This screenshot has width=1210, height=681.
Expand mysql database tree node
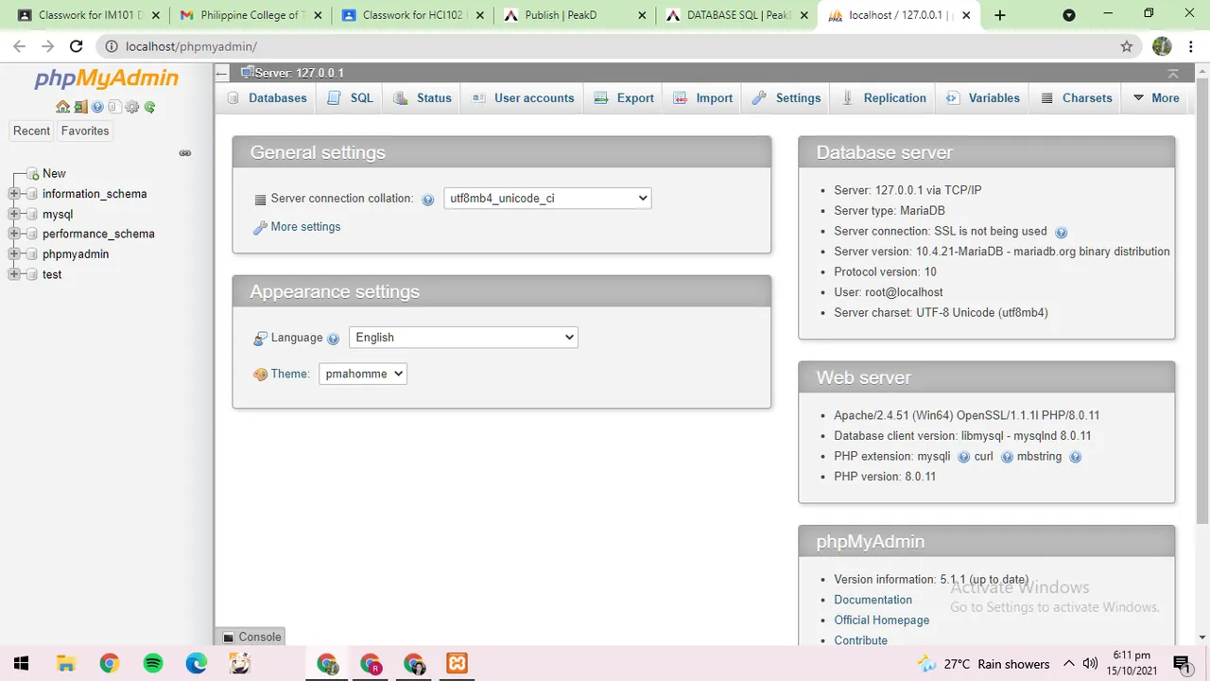click(x=14, y=215)
